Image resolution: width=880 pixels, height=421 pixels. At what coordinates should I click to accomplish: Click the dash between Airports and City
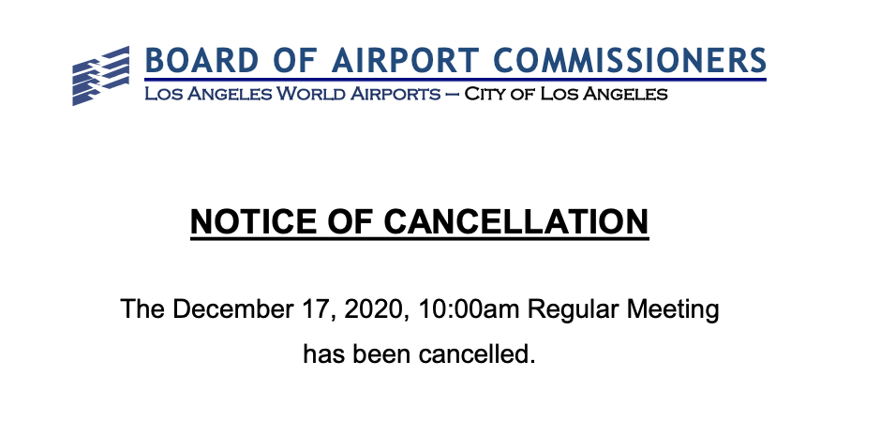click(452, 94)
